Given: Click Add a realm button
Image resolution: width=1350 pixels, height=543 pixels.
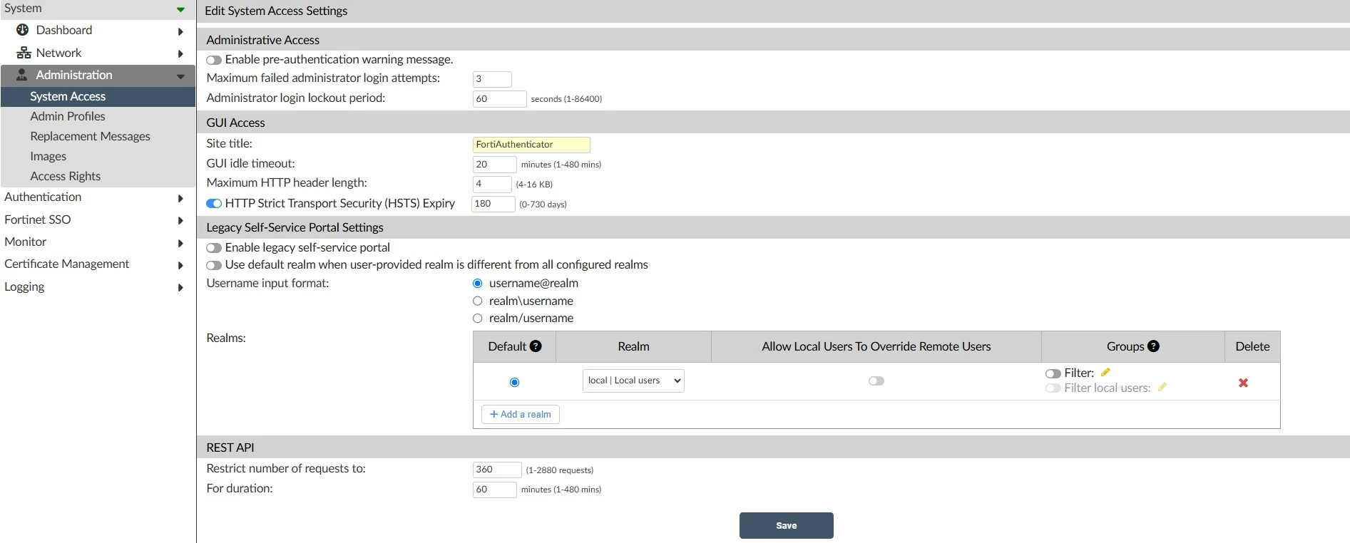Looking at the screenshot, I should pos(521,415).
